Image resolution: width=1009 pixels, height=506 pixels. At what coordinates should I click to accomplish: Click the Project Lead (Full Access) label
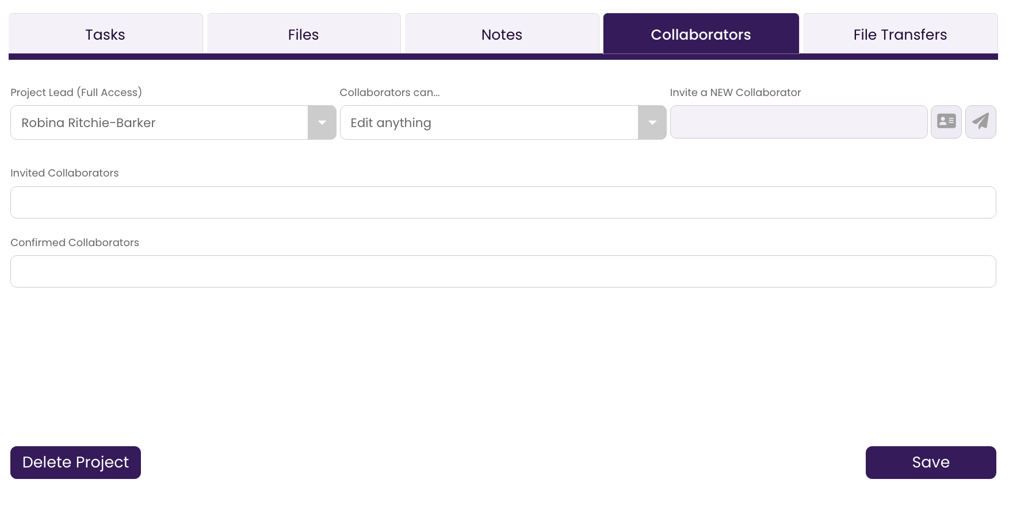76,93
